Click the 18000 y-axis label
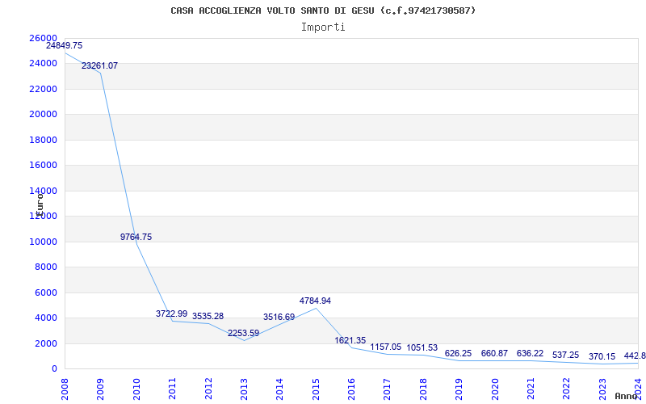646x404 pixels. 43,140
